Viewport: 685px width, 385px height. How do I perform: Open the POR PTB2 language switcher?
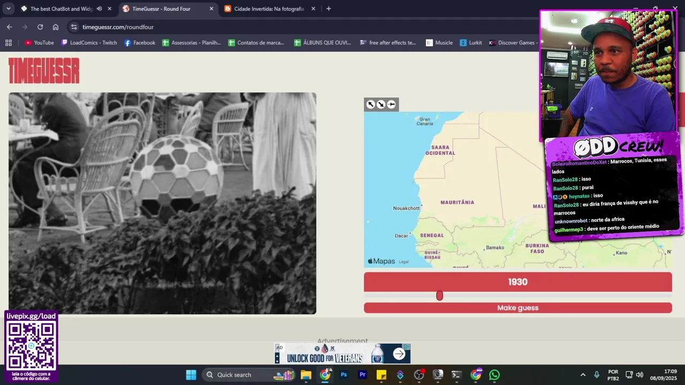(613, 375)
